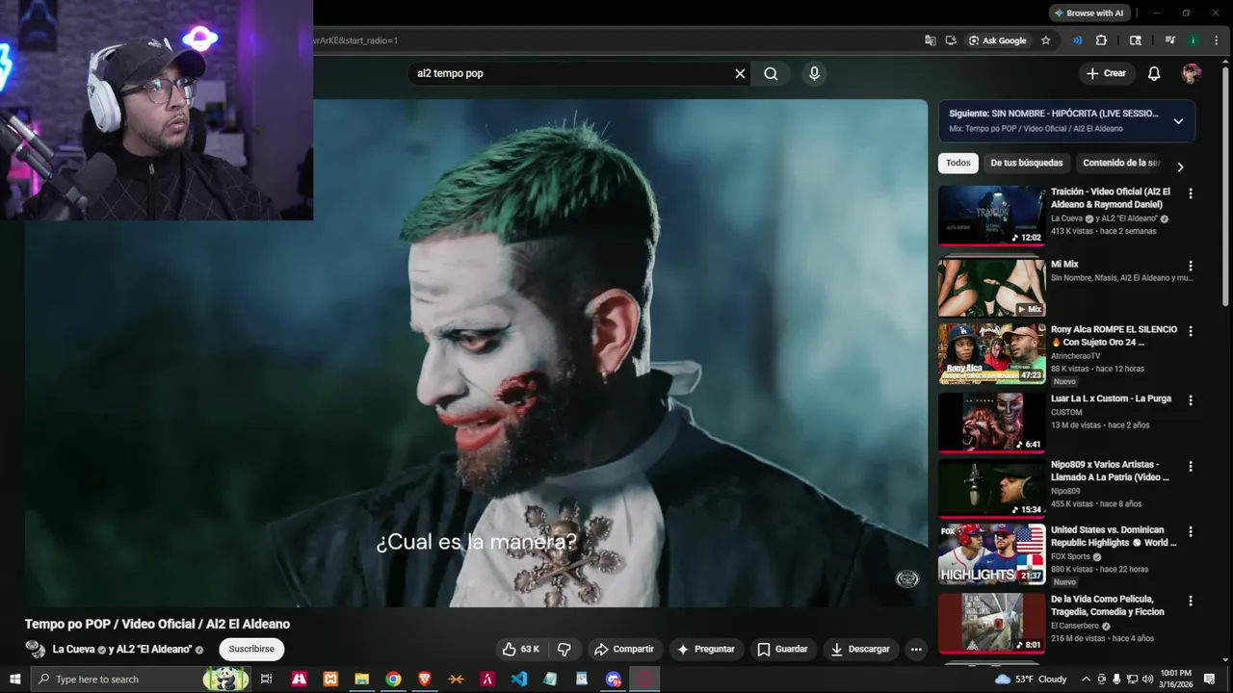Click the Crear button

point(1106,73)
